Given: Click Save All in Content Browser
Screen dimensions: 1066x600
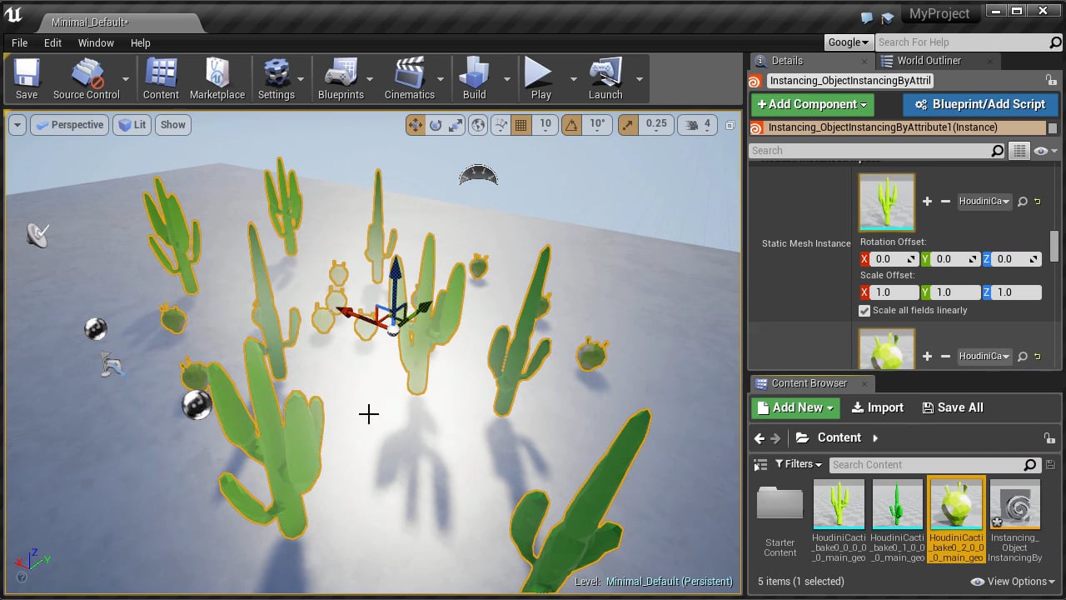Looking at the screenshot, I should 952,407.
